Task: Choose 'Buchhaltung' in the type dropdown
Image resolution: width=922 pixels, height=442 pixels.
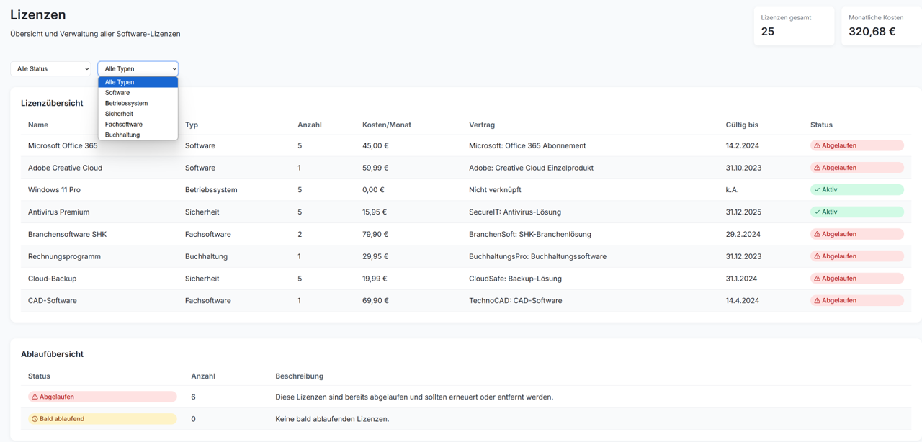Action: (122, 135)
